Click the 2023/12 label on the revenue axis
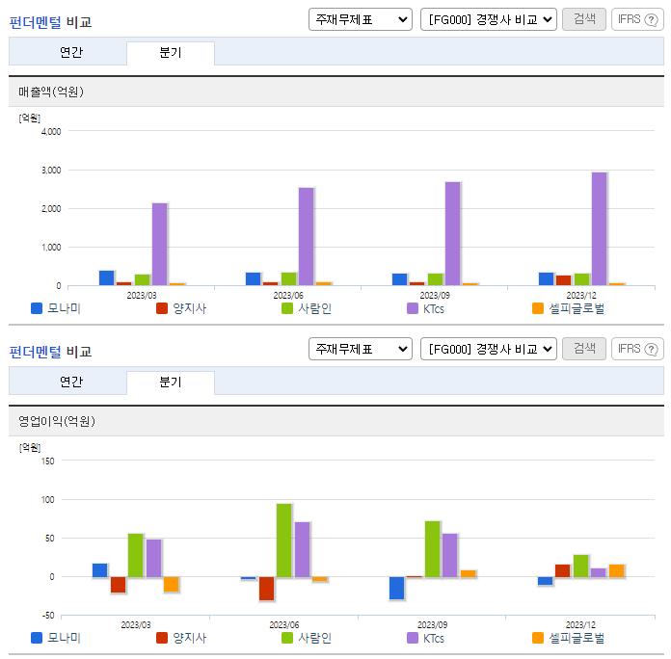The image size is (671, 659). click(581, 295)
